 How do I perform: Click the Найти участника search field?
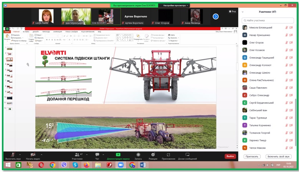pyautogui.click(x=268, y=20)
